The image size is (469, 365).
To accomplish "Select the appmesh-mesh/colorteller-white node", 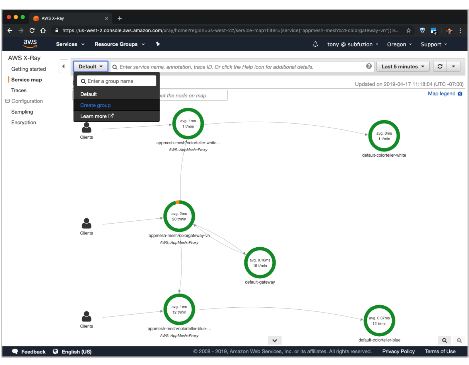I will point(188,124).
